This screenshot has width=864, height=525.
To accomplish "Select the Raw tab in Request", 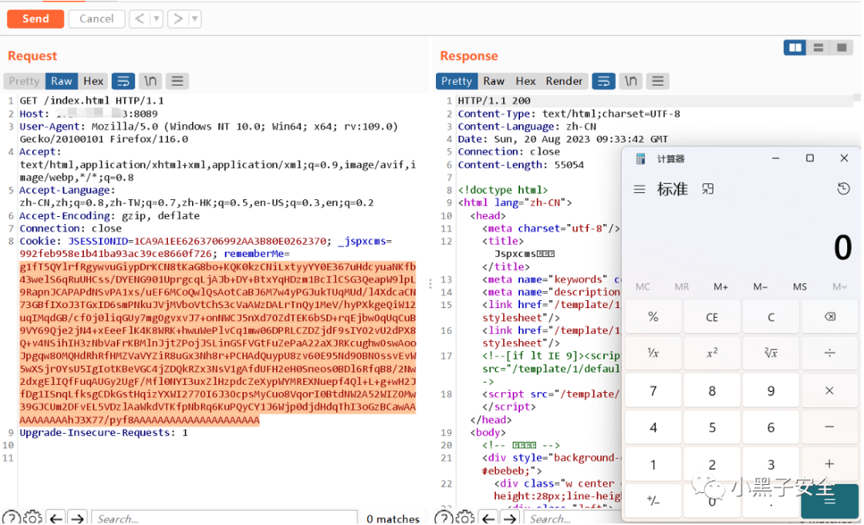I will [62, 81].
